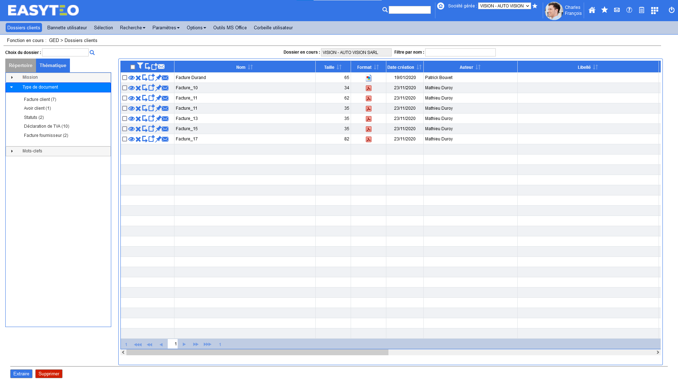678x381 pixels.
Task: Click the home icon in top bar
Action: point(592,10)
